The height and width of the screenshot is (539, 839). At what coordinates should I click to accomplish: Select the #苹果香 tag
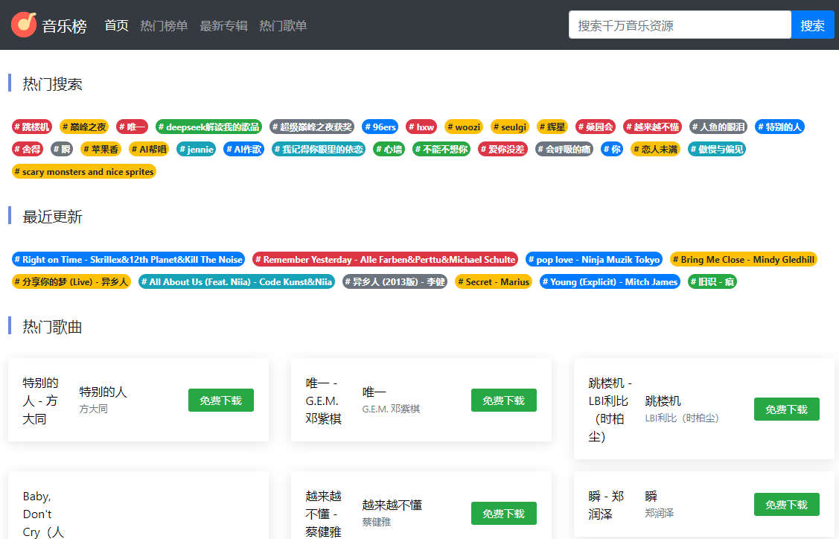[101, 150]
